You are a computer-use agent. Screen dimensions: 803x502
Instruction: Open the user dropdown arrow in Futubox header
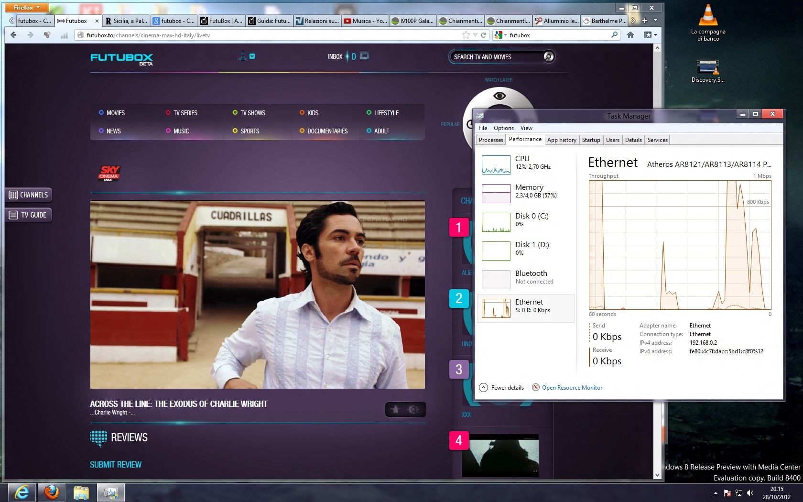click(252, 56)
